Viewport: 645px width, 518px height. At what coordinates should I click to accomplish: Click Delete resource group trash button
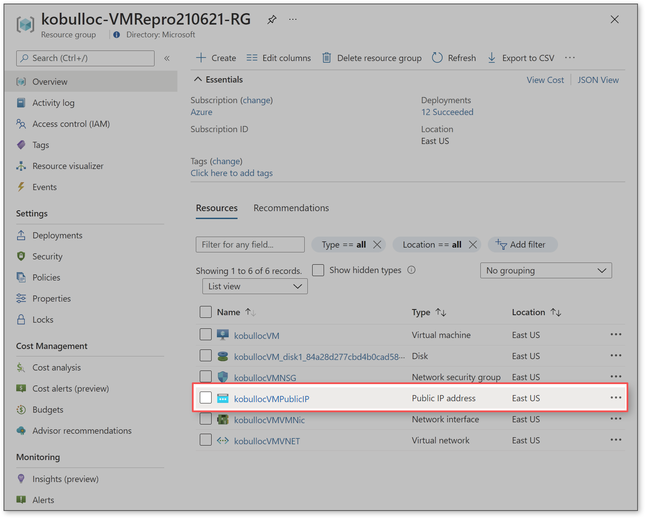click(372, 58)
